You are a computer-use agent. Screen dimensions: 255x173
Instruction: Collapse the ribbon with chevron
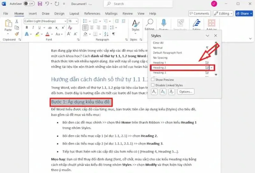250,38
